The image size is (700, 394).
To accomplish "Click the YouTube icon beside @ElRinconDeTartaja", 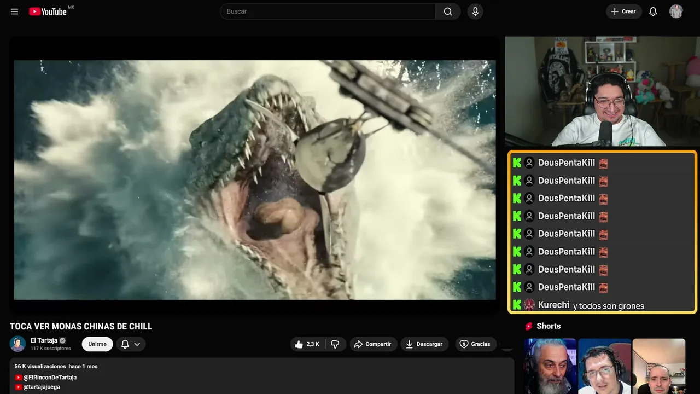I will 19,378.
